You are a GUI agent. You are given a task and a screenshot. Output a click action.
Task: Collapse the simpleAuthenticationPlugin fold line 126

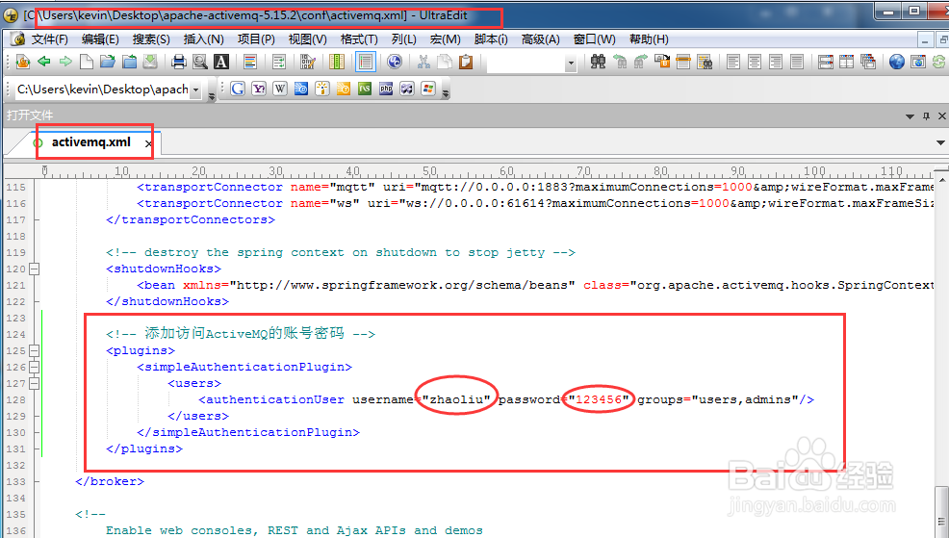35,367
